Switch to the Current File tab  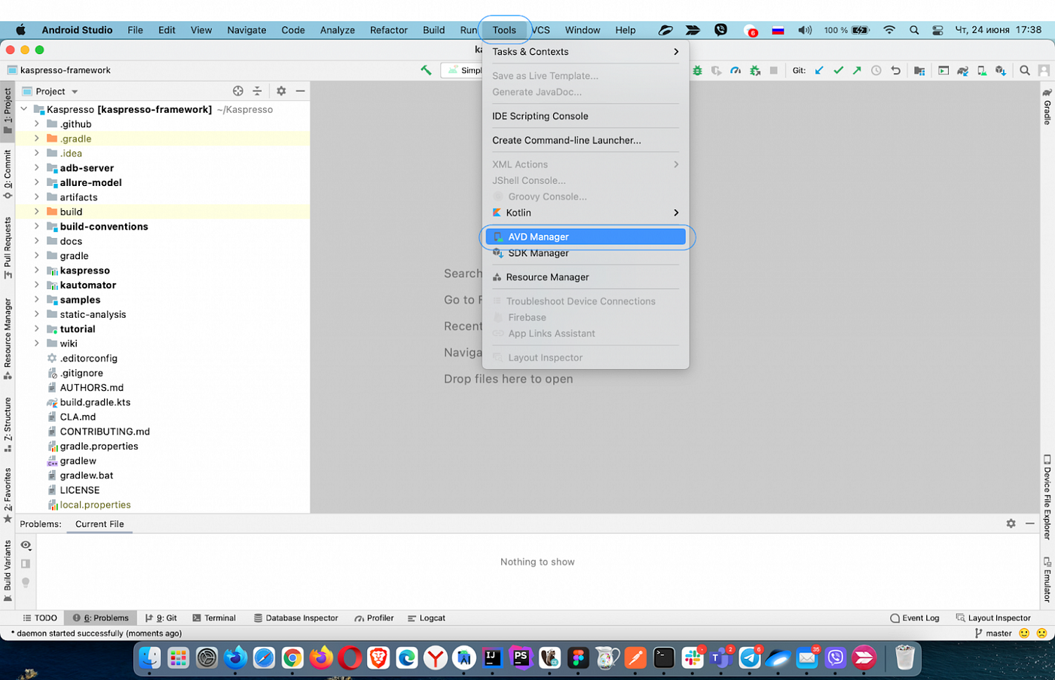(x=99, y=524)
